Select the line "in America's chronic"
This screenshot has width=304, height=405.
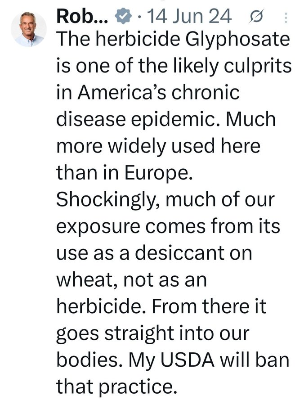click(x=148, y=94)
